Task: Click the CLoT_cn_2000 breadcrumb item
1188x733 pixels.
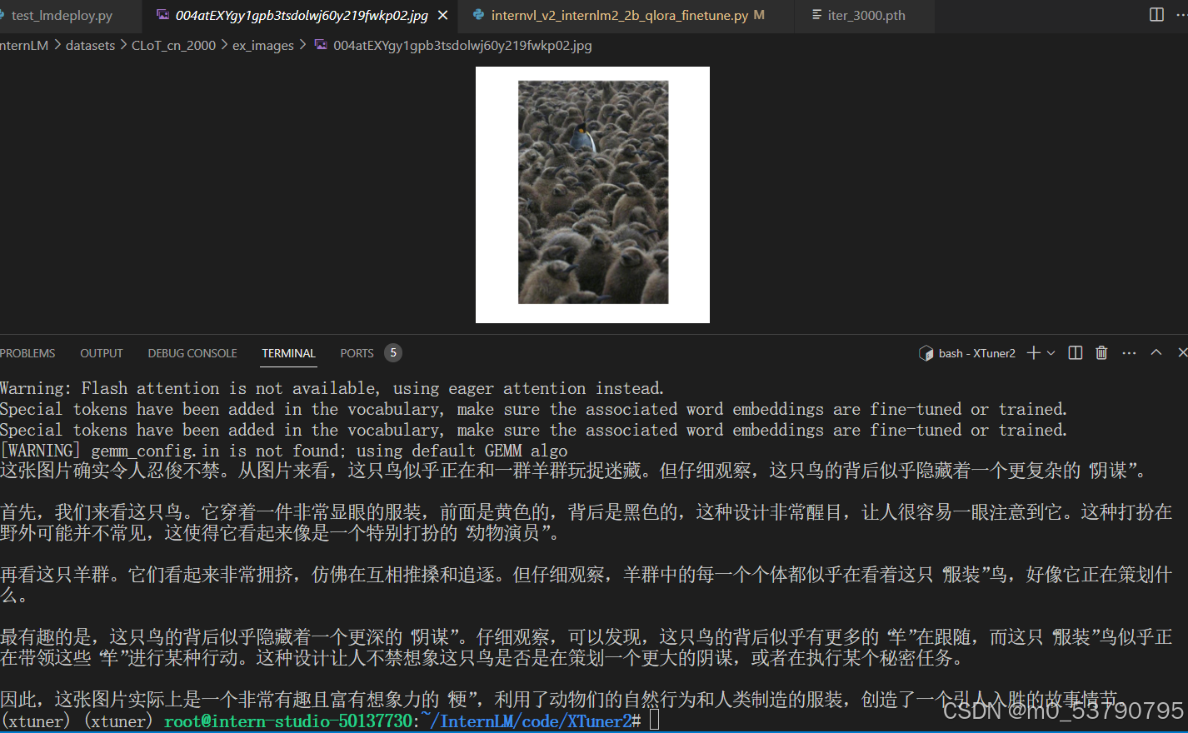Action: click(173, 45)
